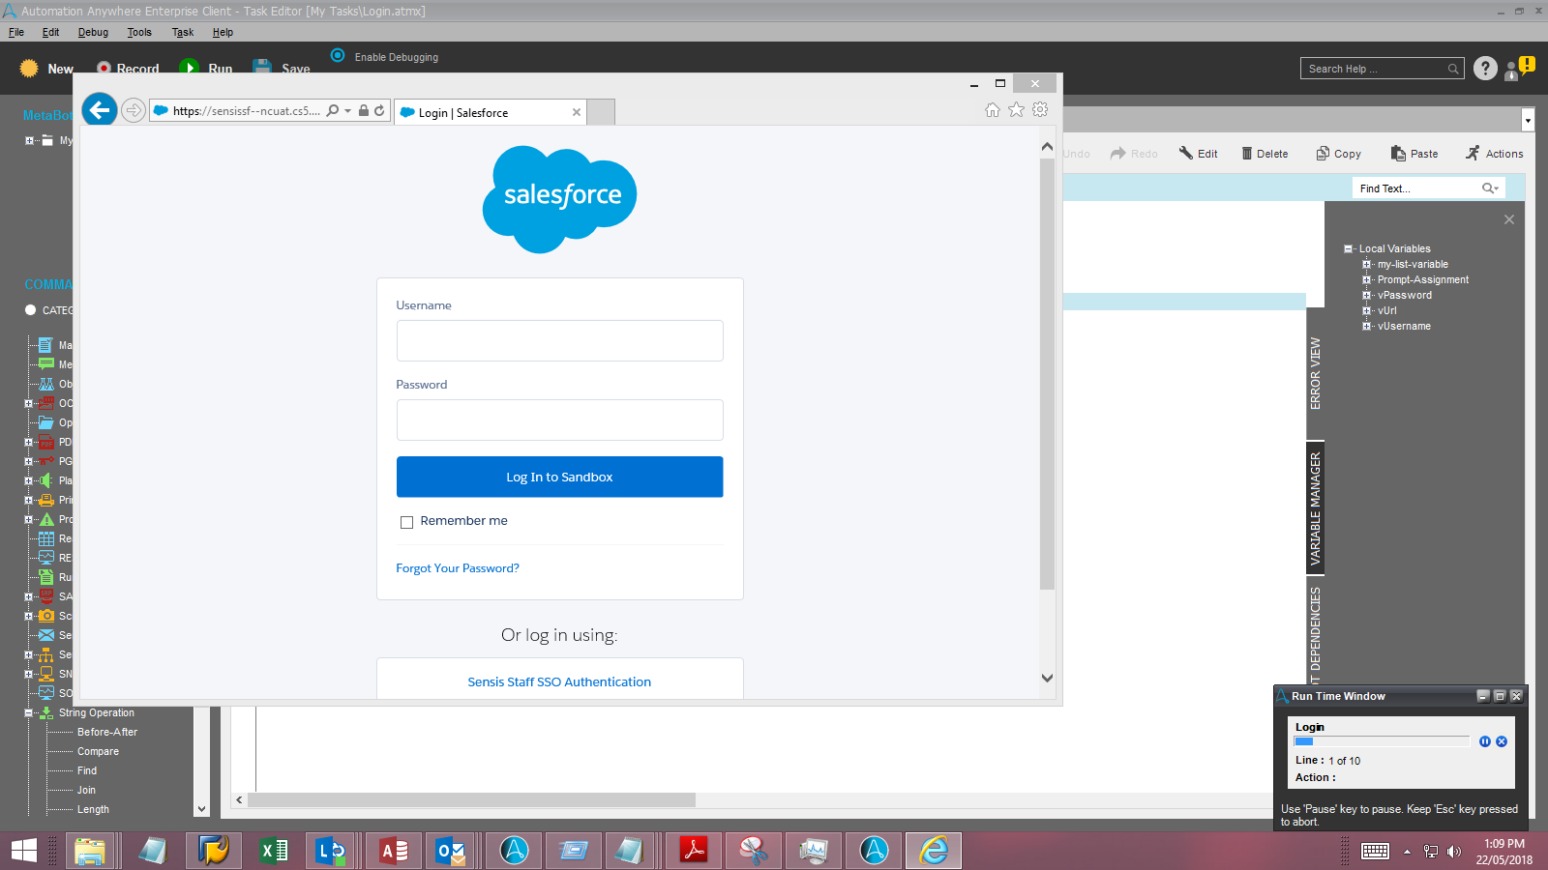Click the Forgot Your Password link

(458, 568)
